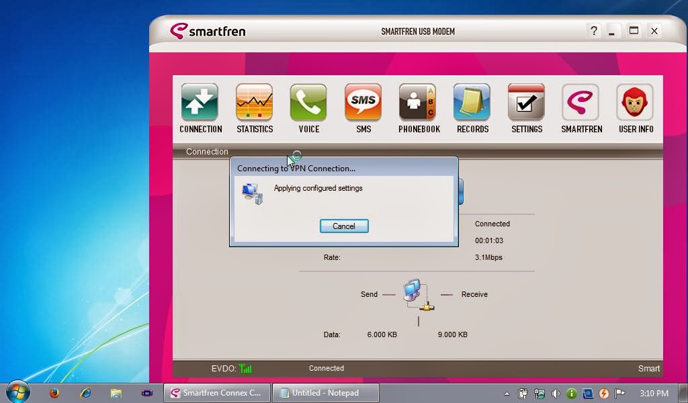Open the purple pinned taskbar app

(x=147, y=393)
